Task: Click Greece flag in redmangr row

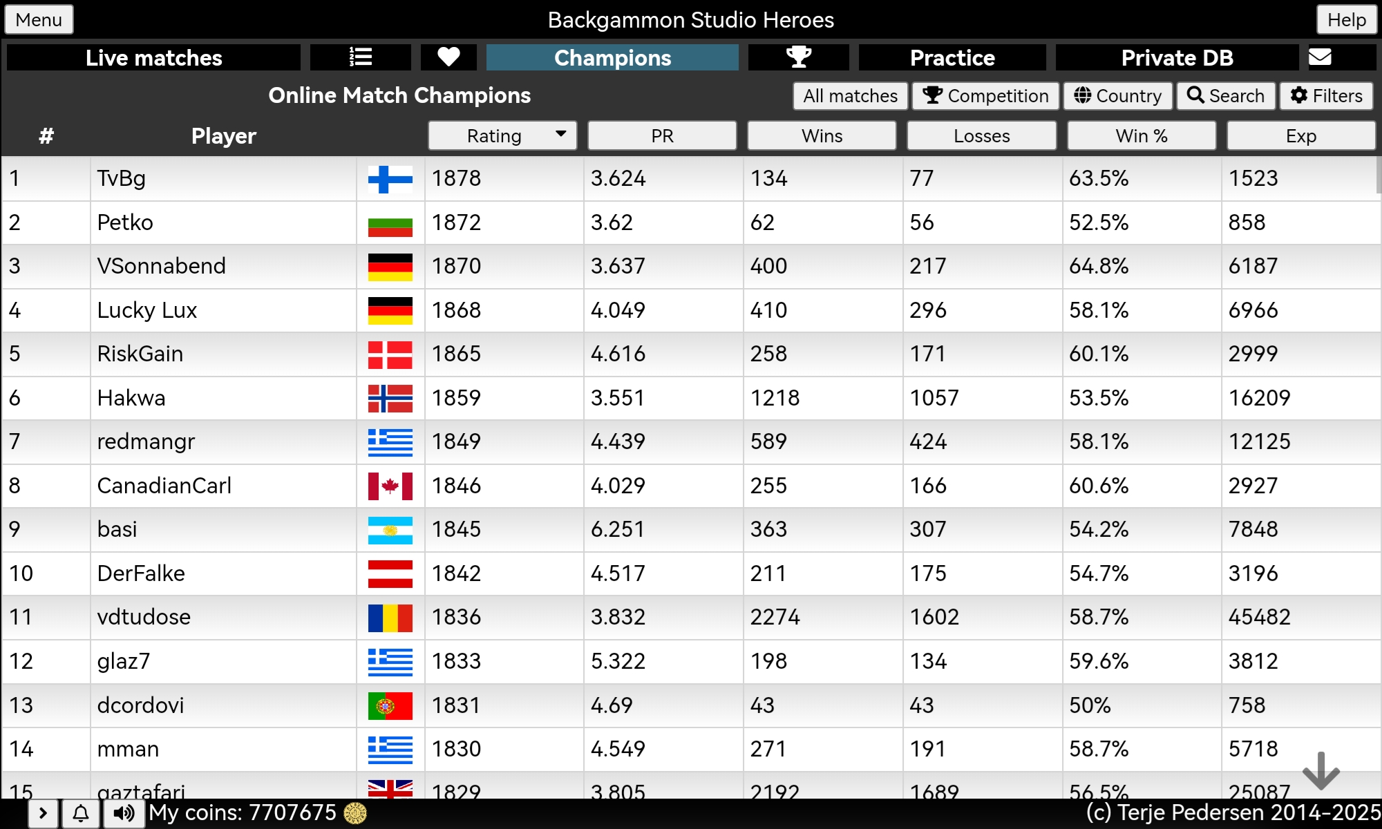Action: [x=390, y=442]
